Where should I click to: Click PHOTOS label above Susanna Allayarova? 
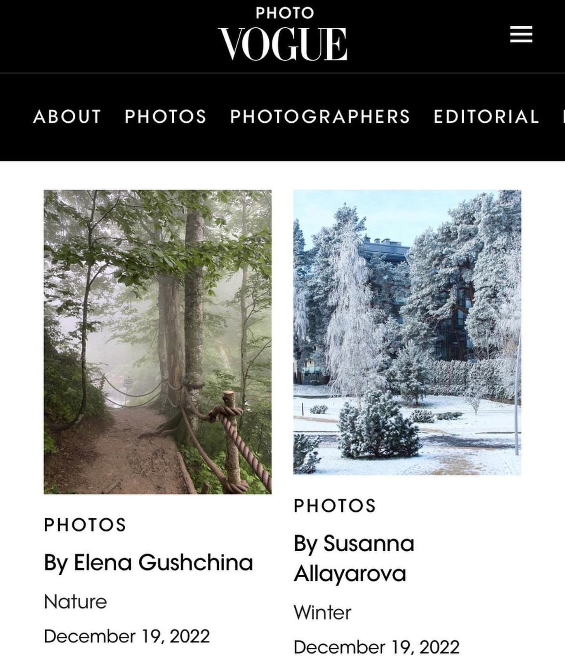(335, 506)
